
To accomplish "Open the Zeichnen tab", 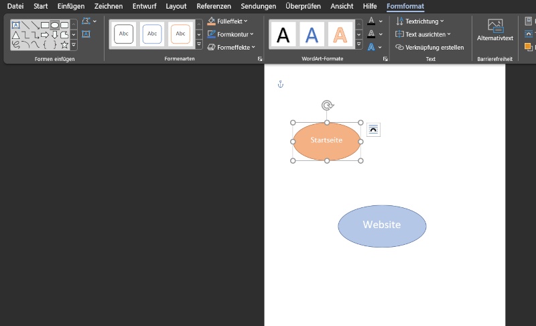I will [109, 6].
